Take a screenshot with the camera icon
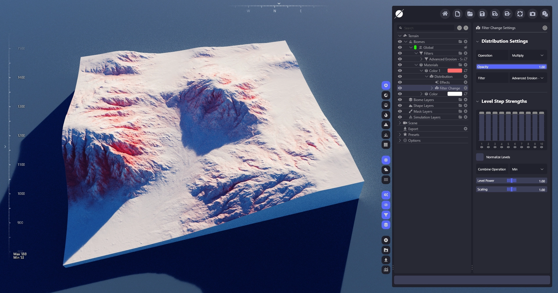Image resolution: width=558 pixels, height=293 pixels. 532,14
